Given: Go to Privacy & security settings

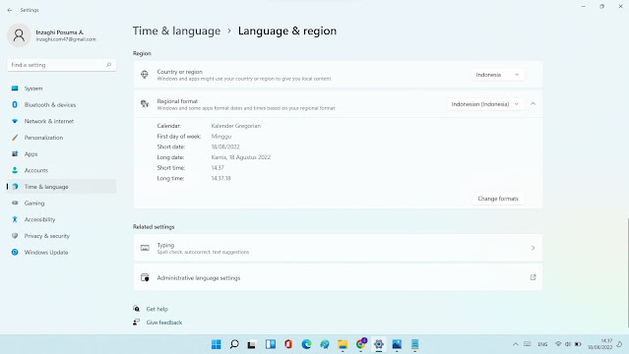Looking at the screenshot, I should tap(61, 236).
